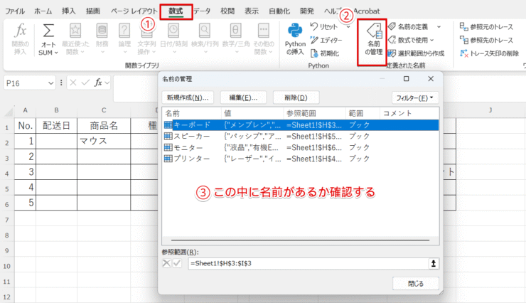This screenshot has width=526, height=303.
Task: Maximize the 名前の管理 dialog
Action: point(407,78)
